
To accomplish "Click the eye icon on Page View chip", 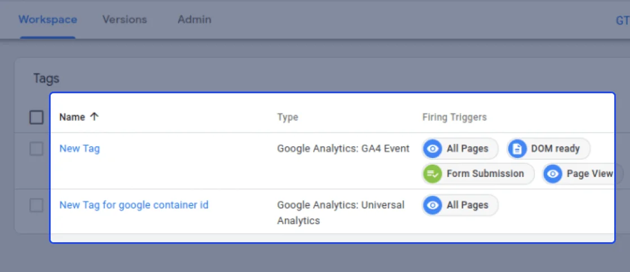I will 553,174.
